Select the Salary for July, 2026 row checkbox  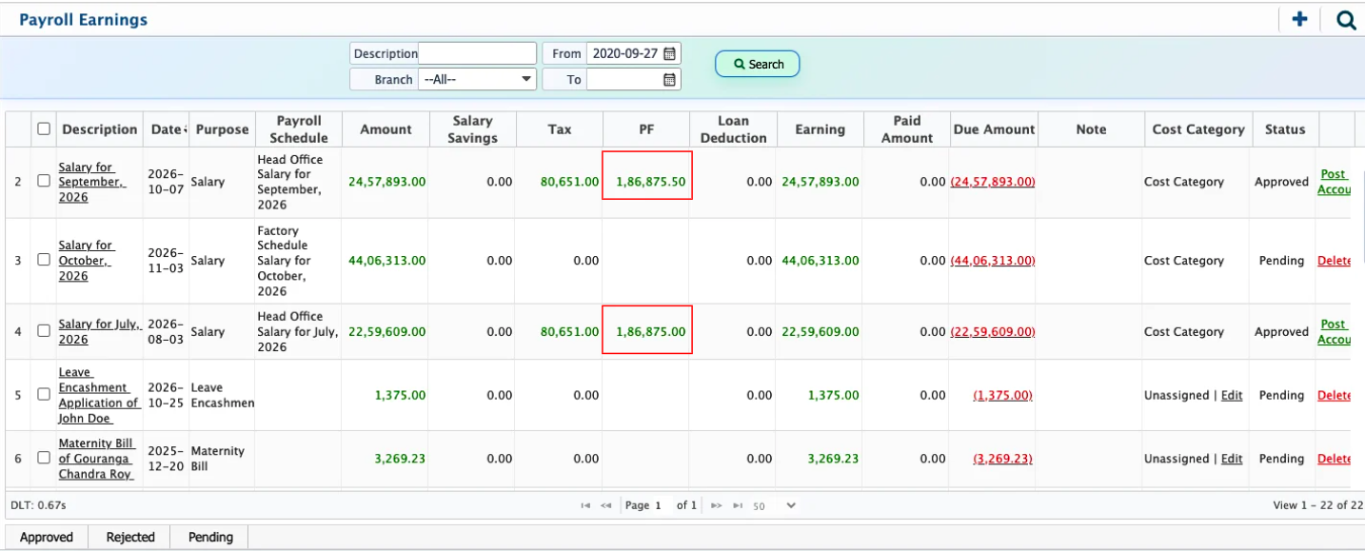[44, 331]
